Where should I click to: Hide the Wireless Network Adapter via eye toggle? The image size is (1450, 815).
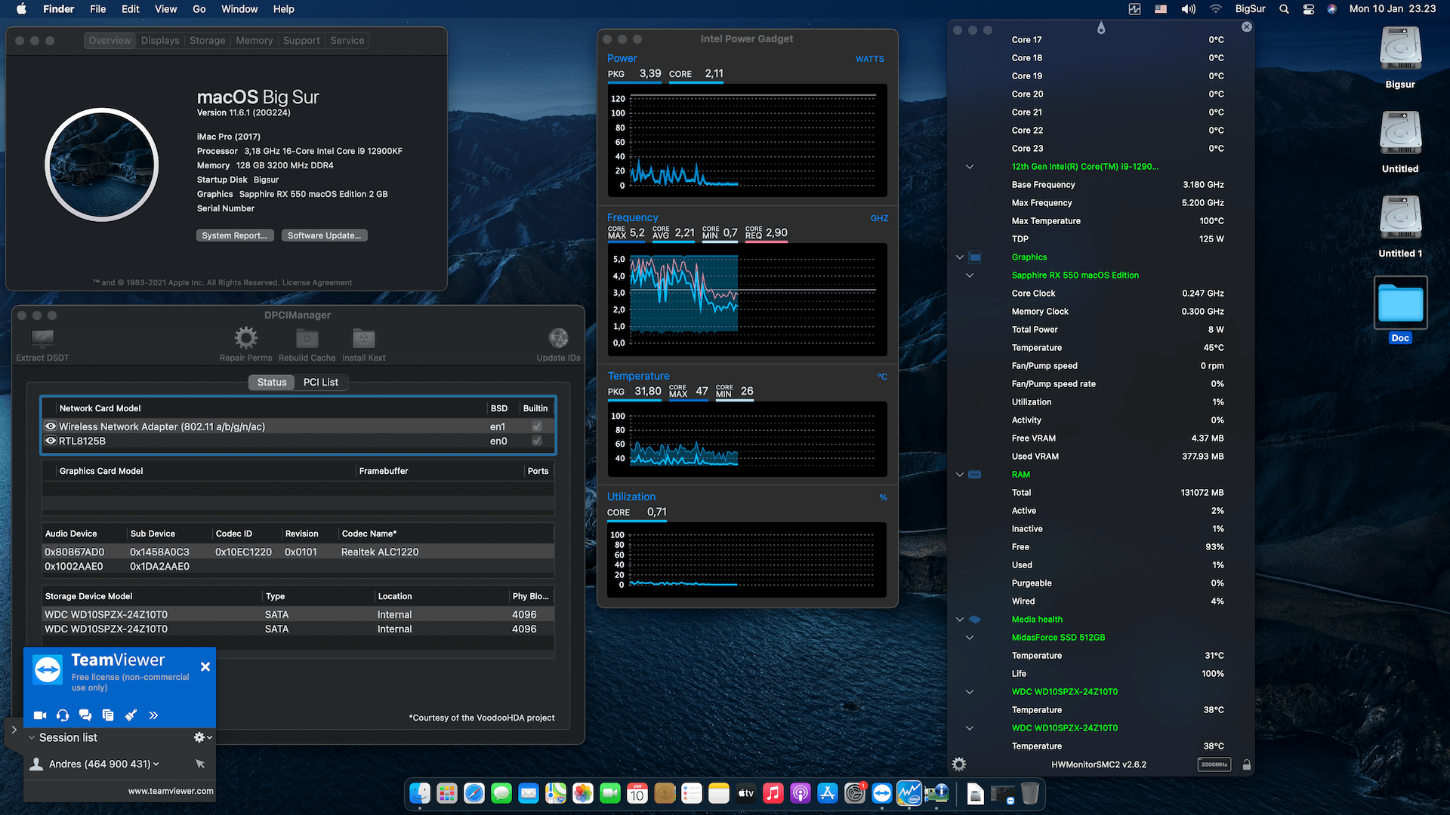pyautogui.click(x=50, y=426)
